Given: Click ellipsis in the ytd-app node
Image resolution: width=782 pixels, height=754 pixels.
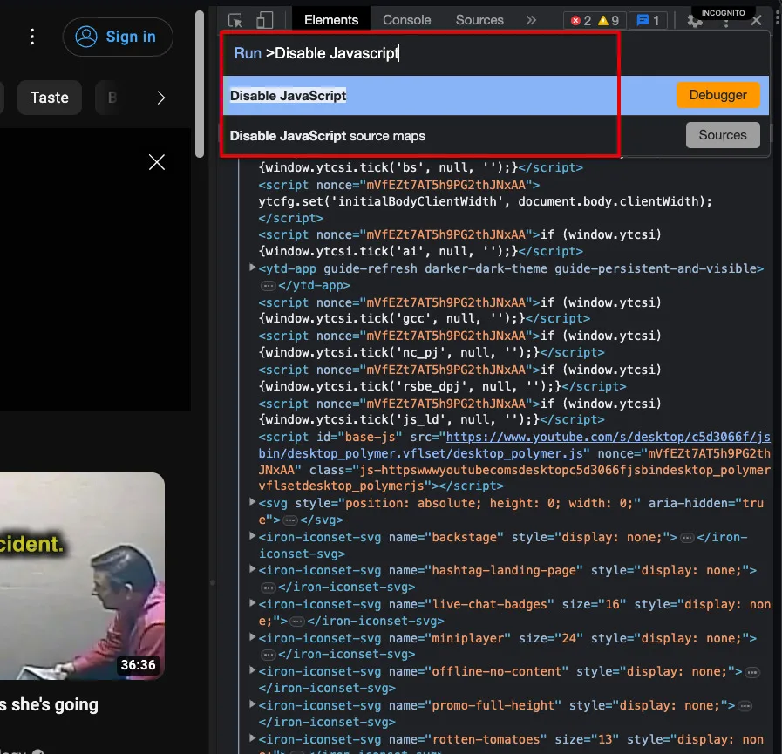Looking at the screenshot, I should coord(269,286).
